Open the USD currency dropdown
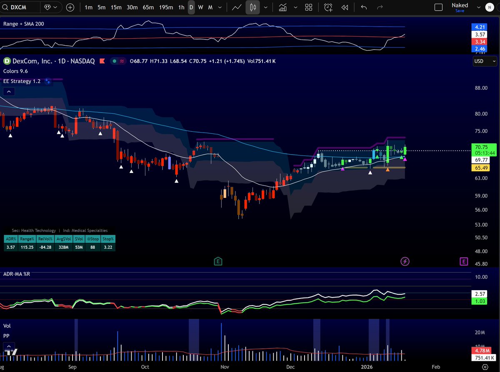This screenshot has width=500, height=372. 485,61
